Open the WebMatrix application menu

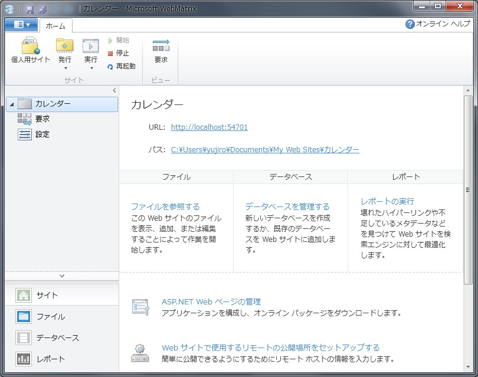[x=22, y=25]
